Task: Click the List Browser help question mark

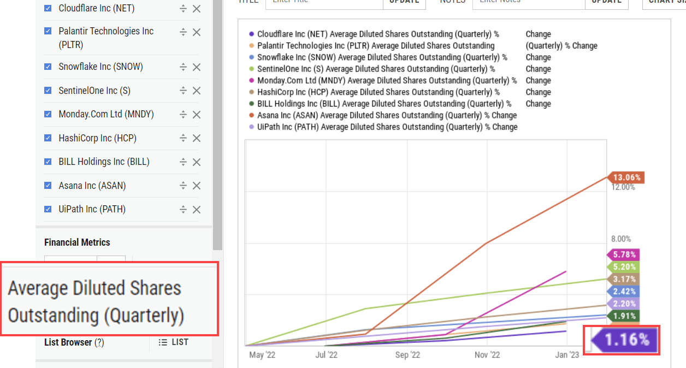Action: (x=99, y=342)
